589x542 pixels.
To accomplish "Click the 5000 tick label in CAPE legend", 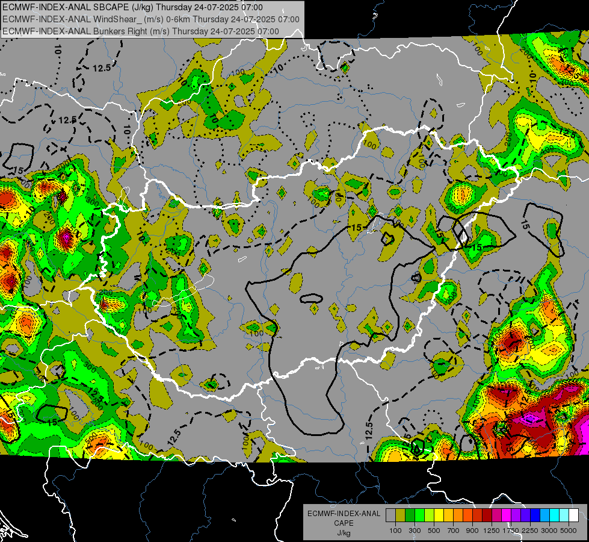I will tap(569, 531).
